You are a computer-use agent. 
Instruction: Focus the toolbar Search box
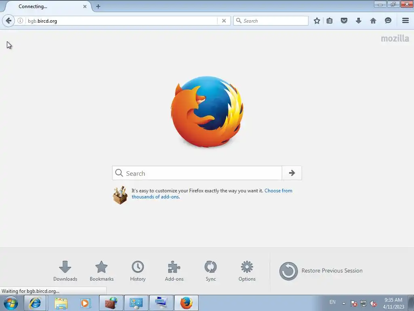coord(271,21)
